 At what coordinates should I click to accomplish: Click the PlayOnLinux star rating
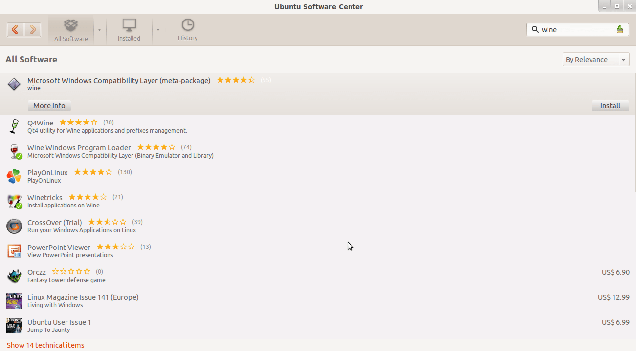click(93, 172)
